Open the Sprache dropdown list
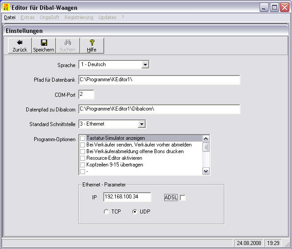The image size is (292, 249). (x=145, y=65)
